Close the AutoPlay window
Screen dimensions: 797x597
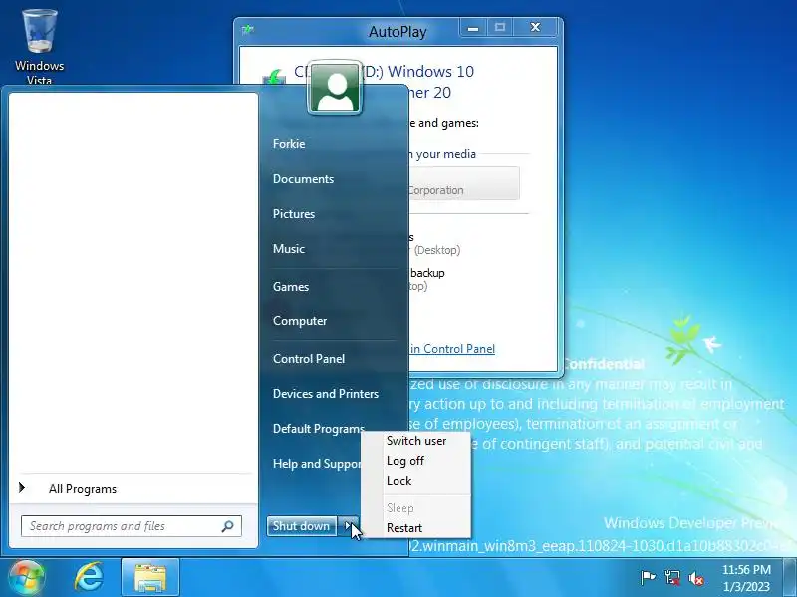[x=535, y=28]
